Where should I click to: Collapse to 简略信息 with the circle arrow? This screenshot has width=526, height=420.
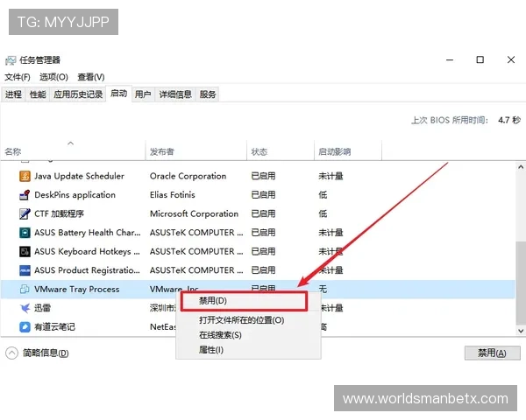[11, 353]
